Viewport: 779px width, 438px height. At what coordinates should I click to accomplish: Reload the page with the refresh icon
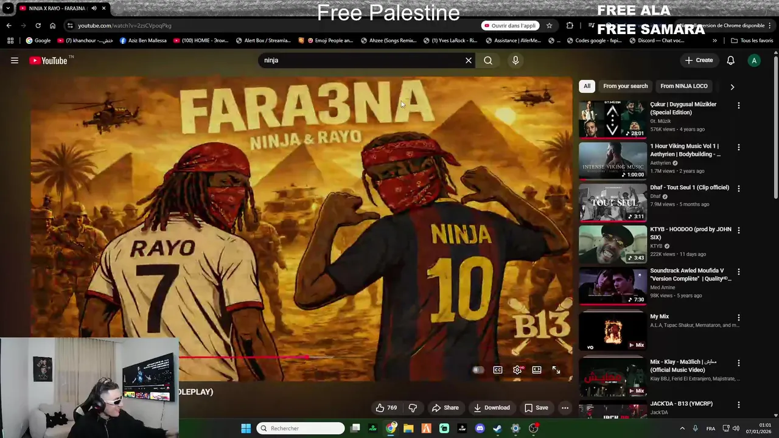pyautogui.click(x=38, y=26)
